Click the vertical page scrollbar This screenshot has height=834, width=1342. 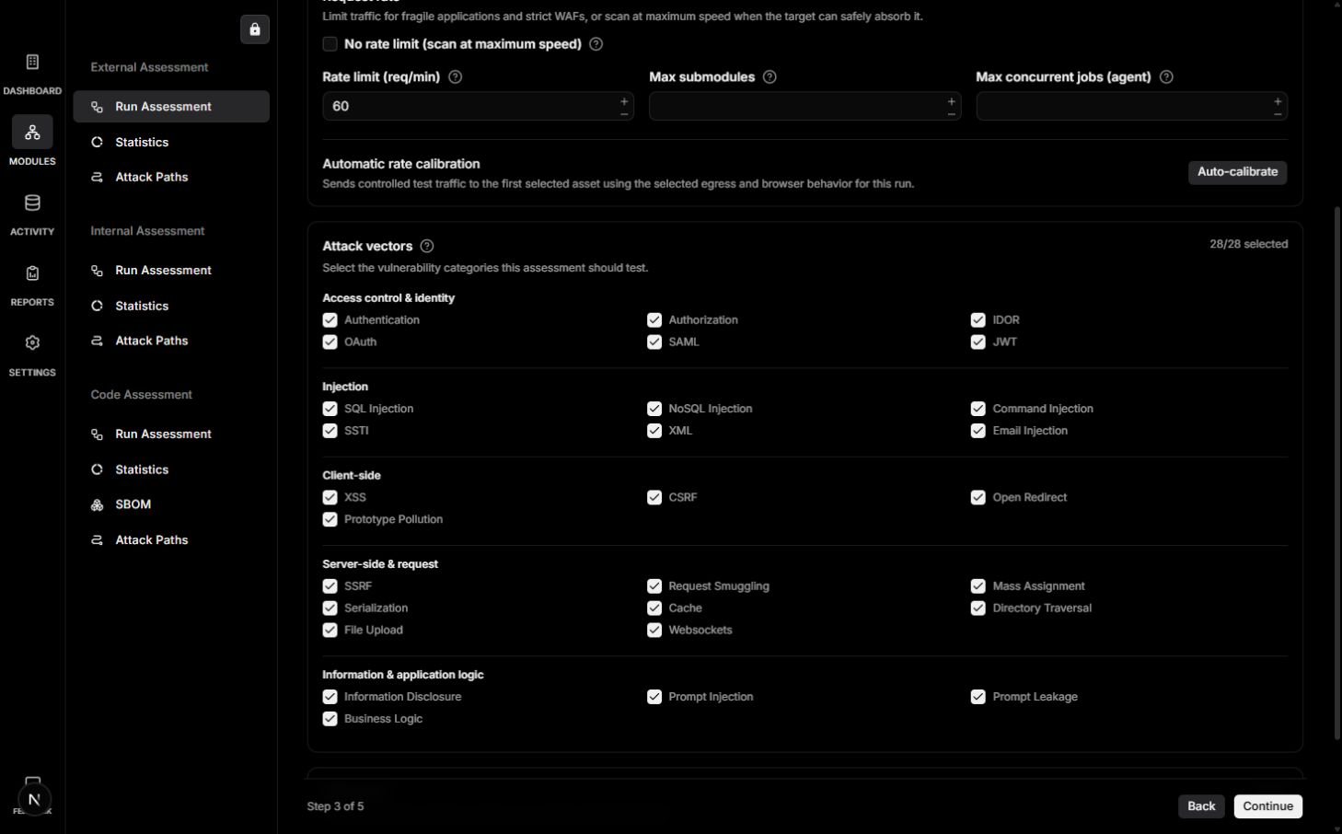point(1337,472)
